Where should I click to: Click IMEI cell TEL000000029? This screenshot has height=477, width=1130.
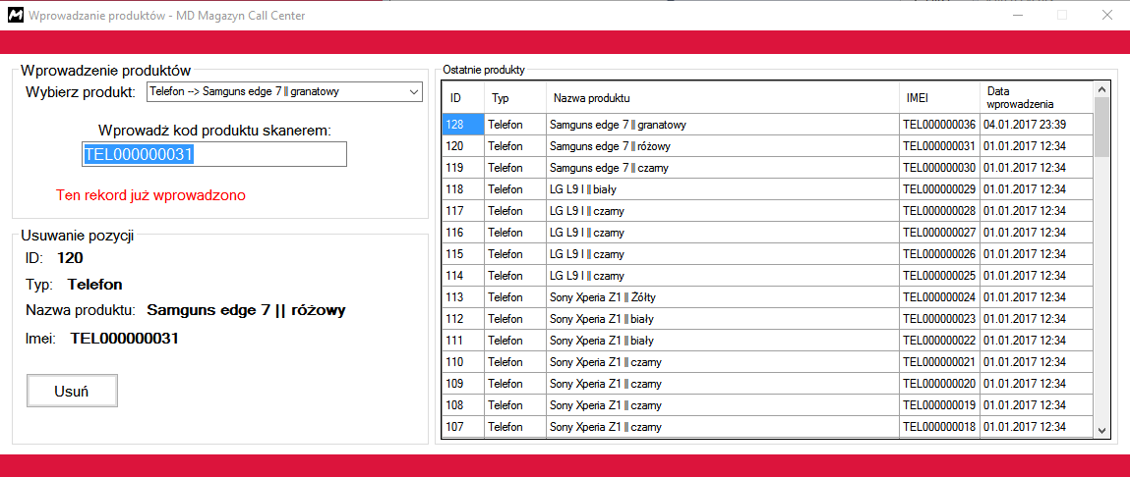click(x=940, y=189)
